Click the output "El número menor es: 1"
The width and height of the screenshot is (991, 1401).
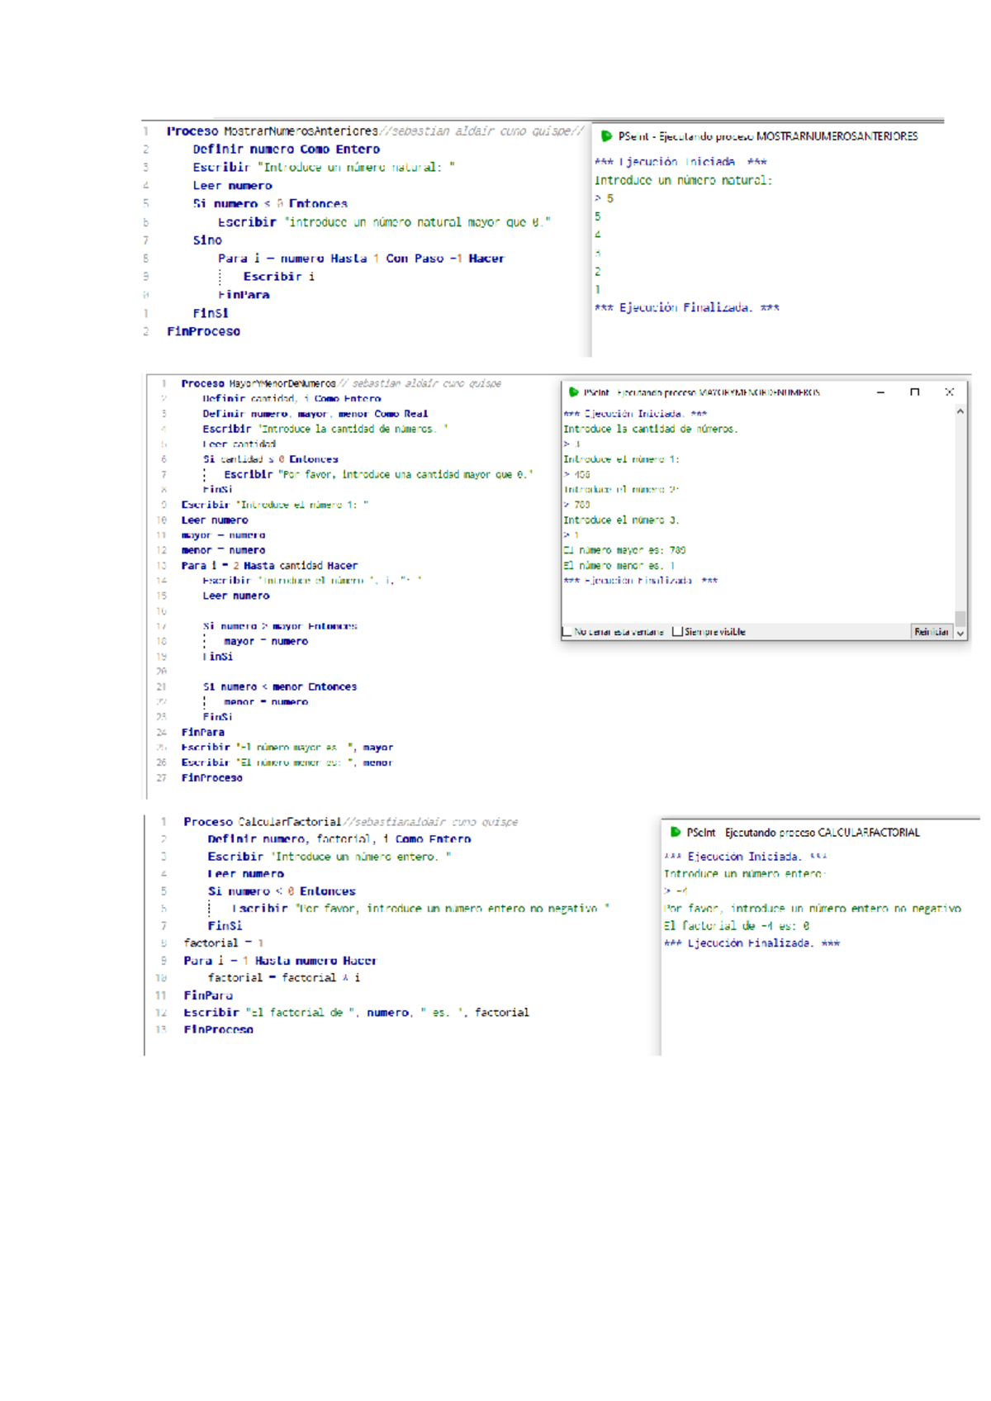tap(619, 566)
